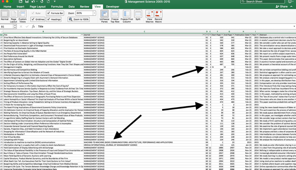Click the Save icon in title bar
This screenshot has height=170, width=296.
coord(27,2)
